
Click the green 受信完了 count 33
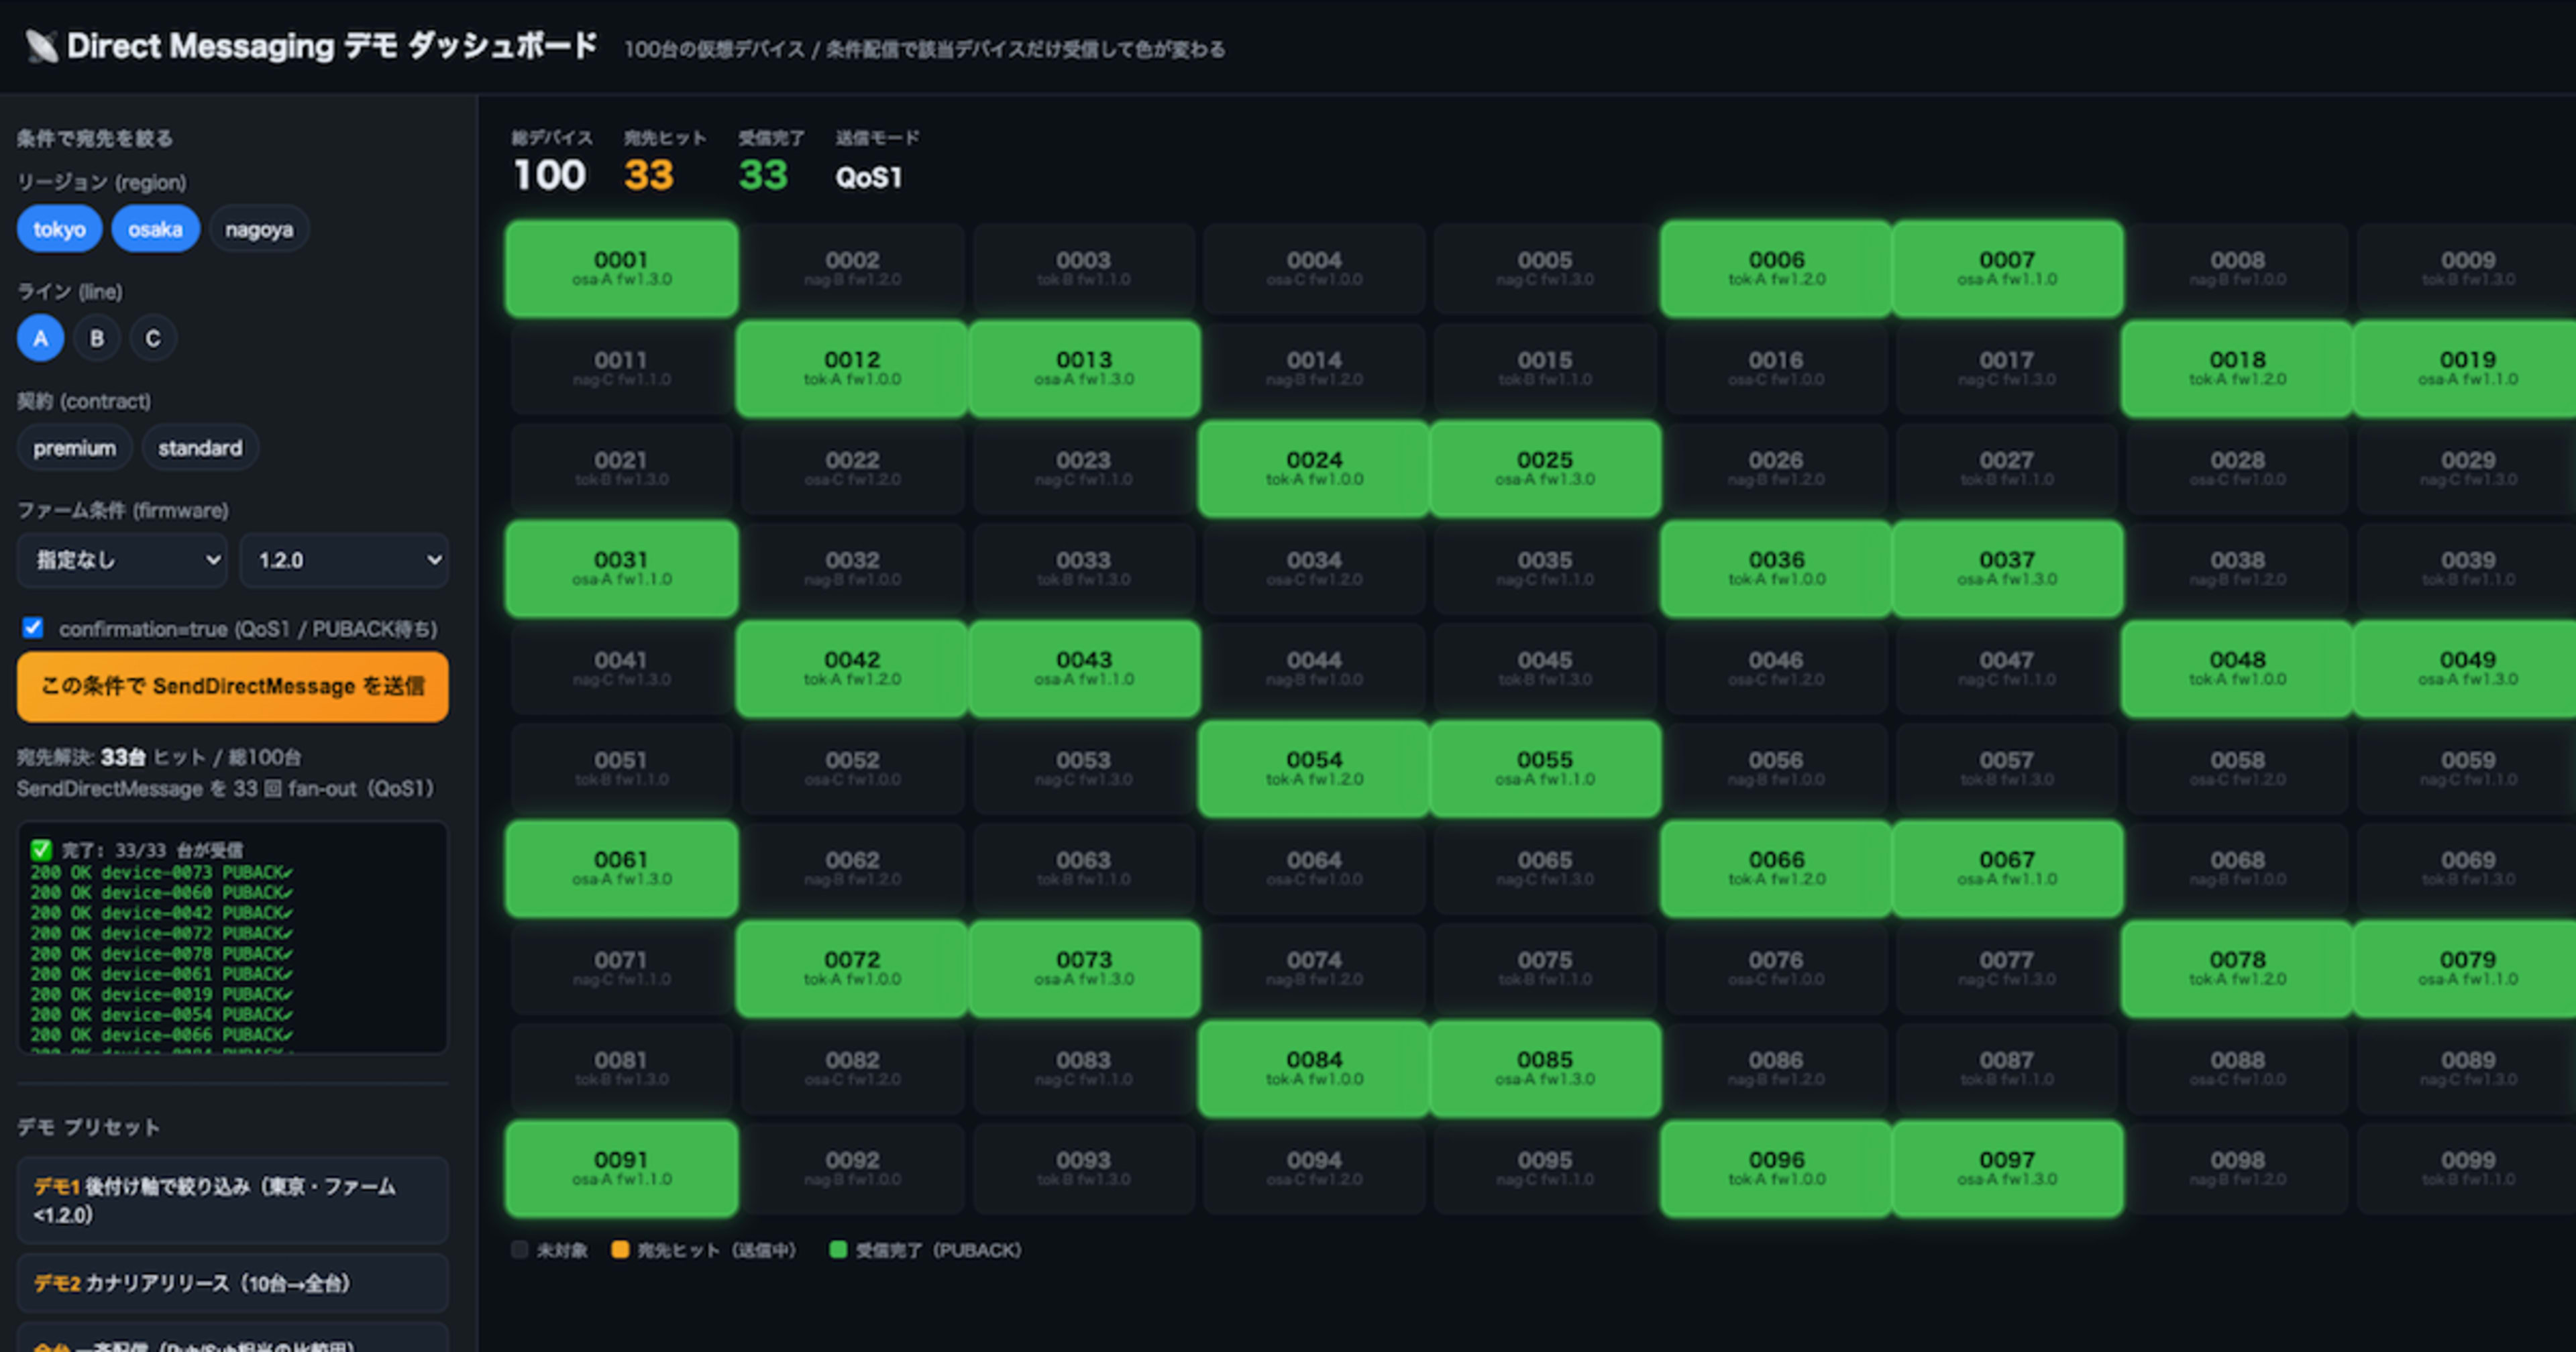coord(763,175)
